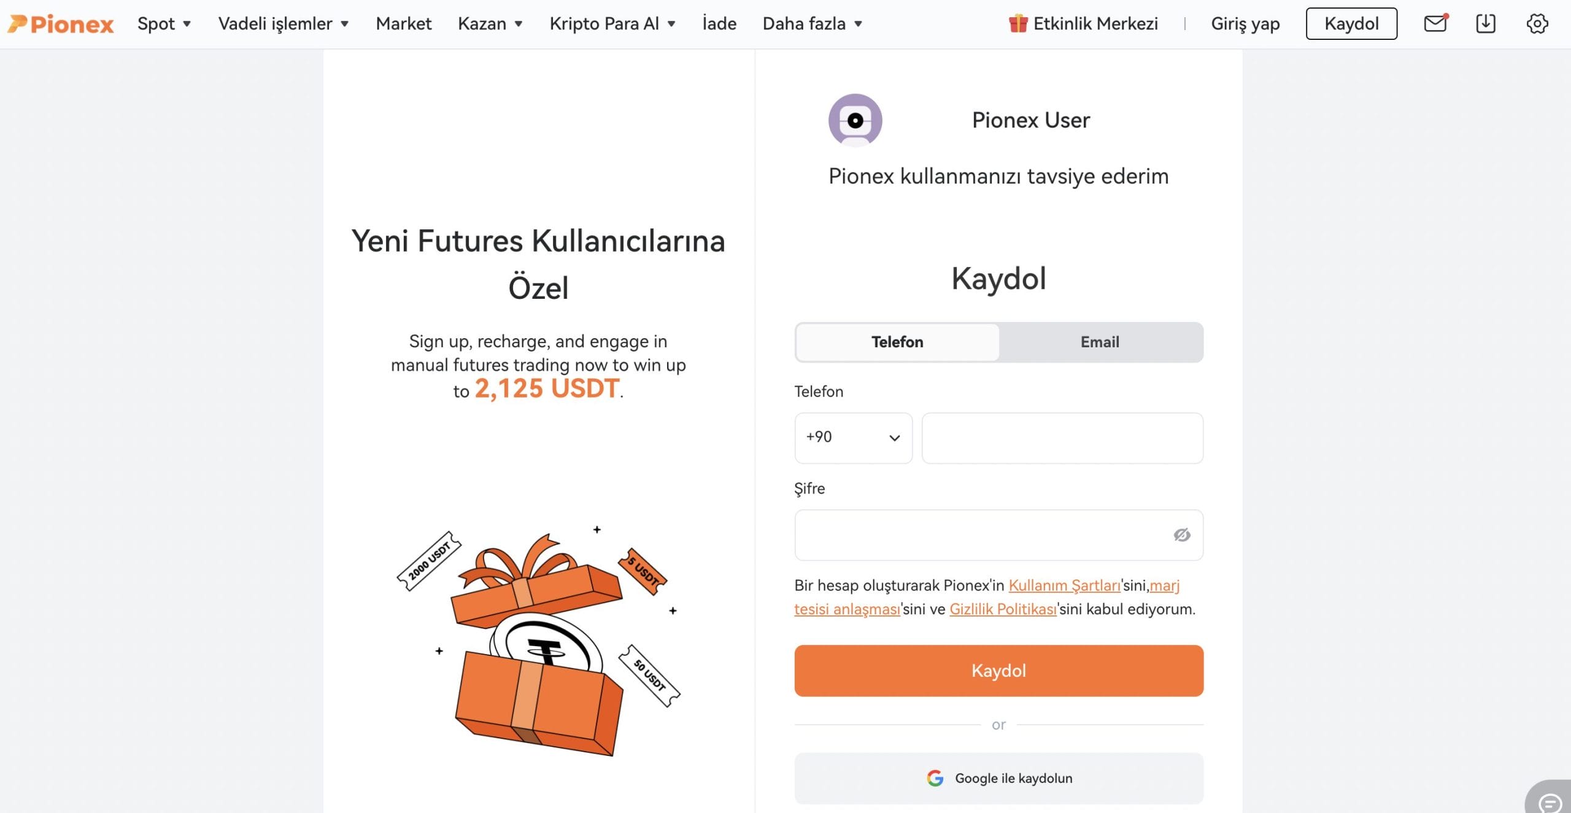The height and width of the screenshot is (813, 1571).
Task: Click the Google logo sign-up button
Action: [998, 778]
